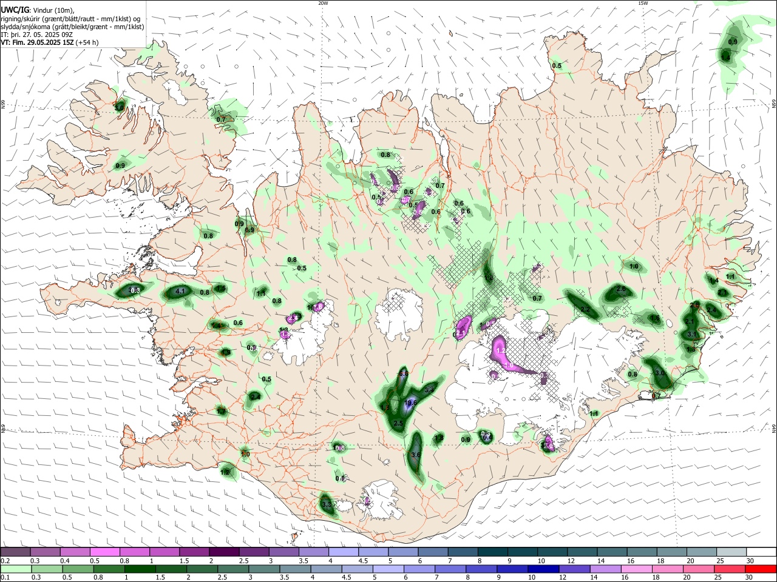Click the 'VT: Fim. 29.05.2025 15Z (+54 h)' line
The height and width of the screenshot is (582, 777).
50,42
